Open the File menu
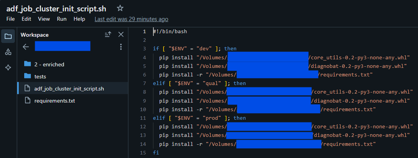 (10, 19)
